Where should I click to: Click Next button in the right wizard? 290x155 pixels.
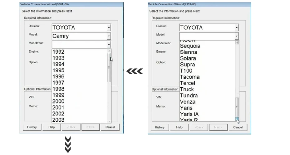218,127
